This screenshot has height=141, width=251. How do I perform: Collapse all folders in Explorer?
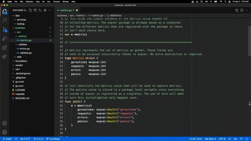click(x=45, y=10)
